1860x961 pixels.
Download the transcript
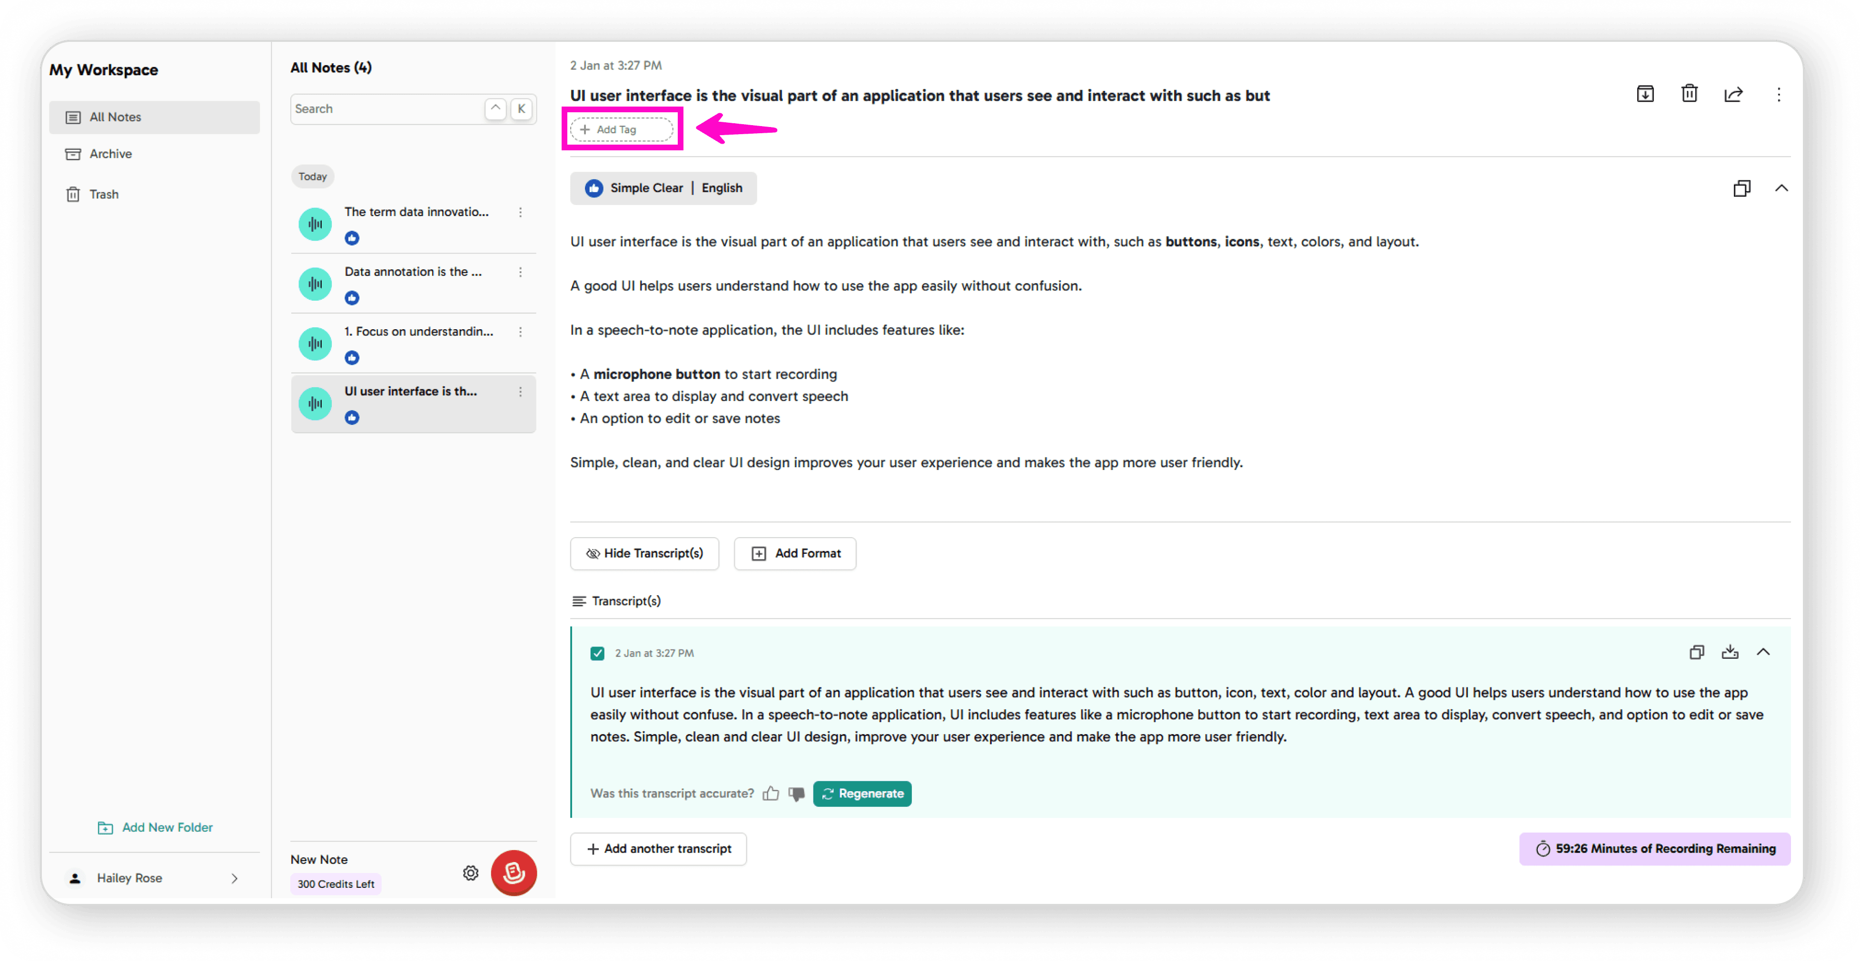click(x=1730, y=652)
